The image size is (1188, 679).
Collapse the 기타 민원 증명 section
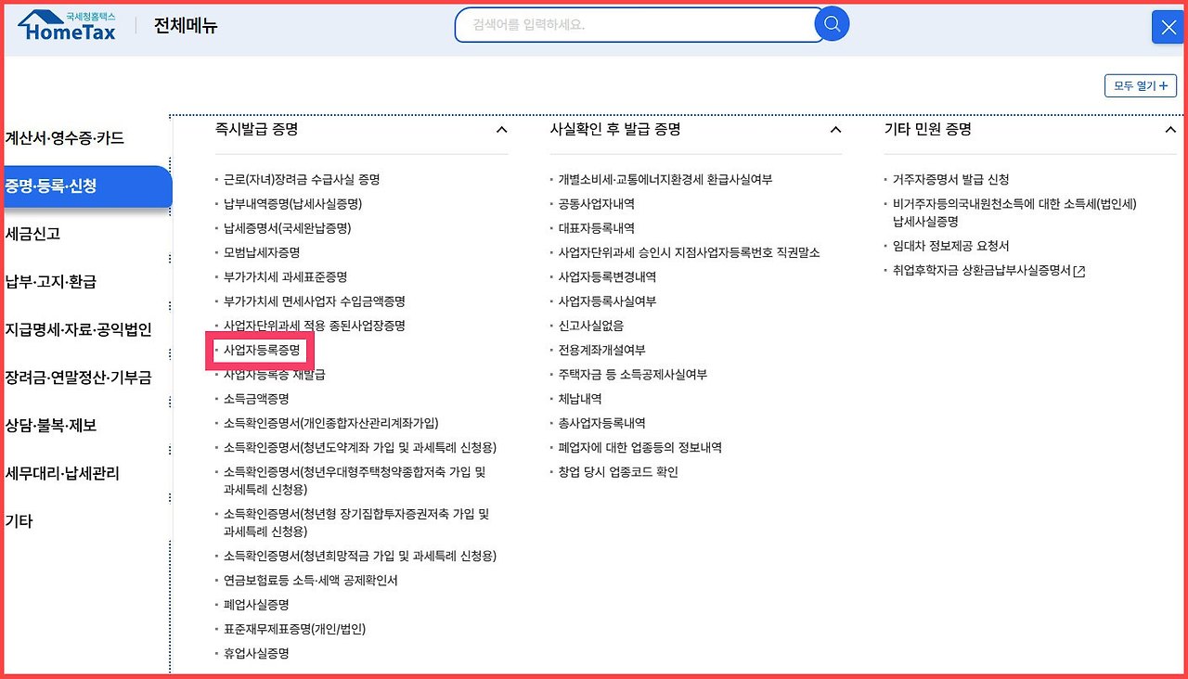click(x=1169, y=130)
